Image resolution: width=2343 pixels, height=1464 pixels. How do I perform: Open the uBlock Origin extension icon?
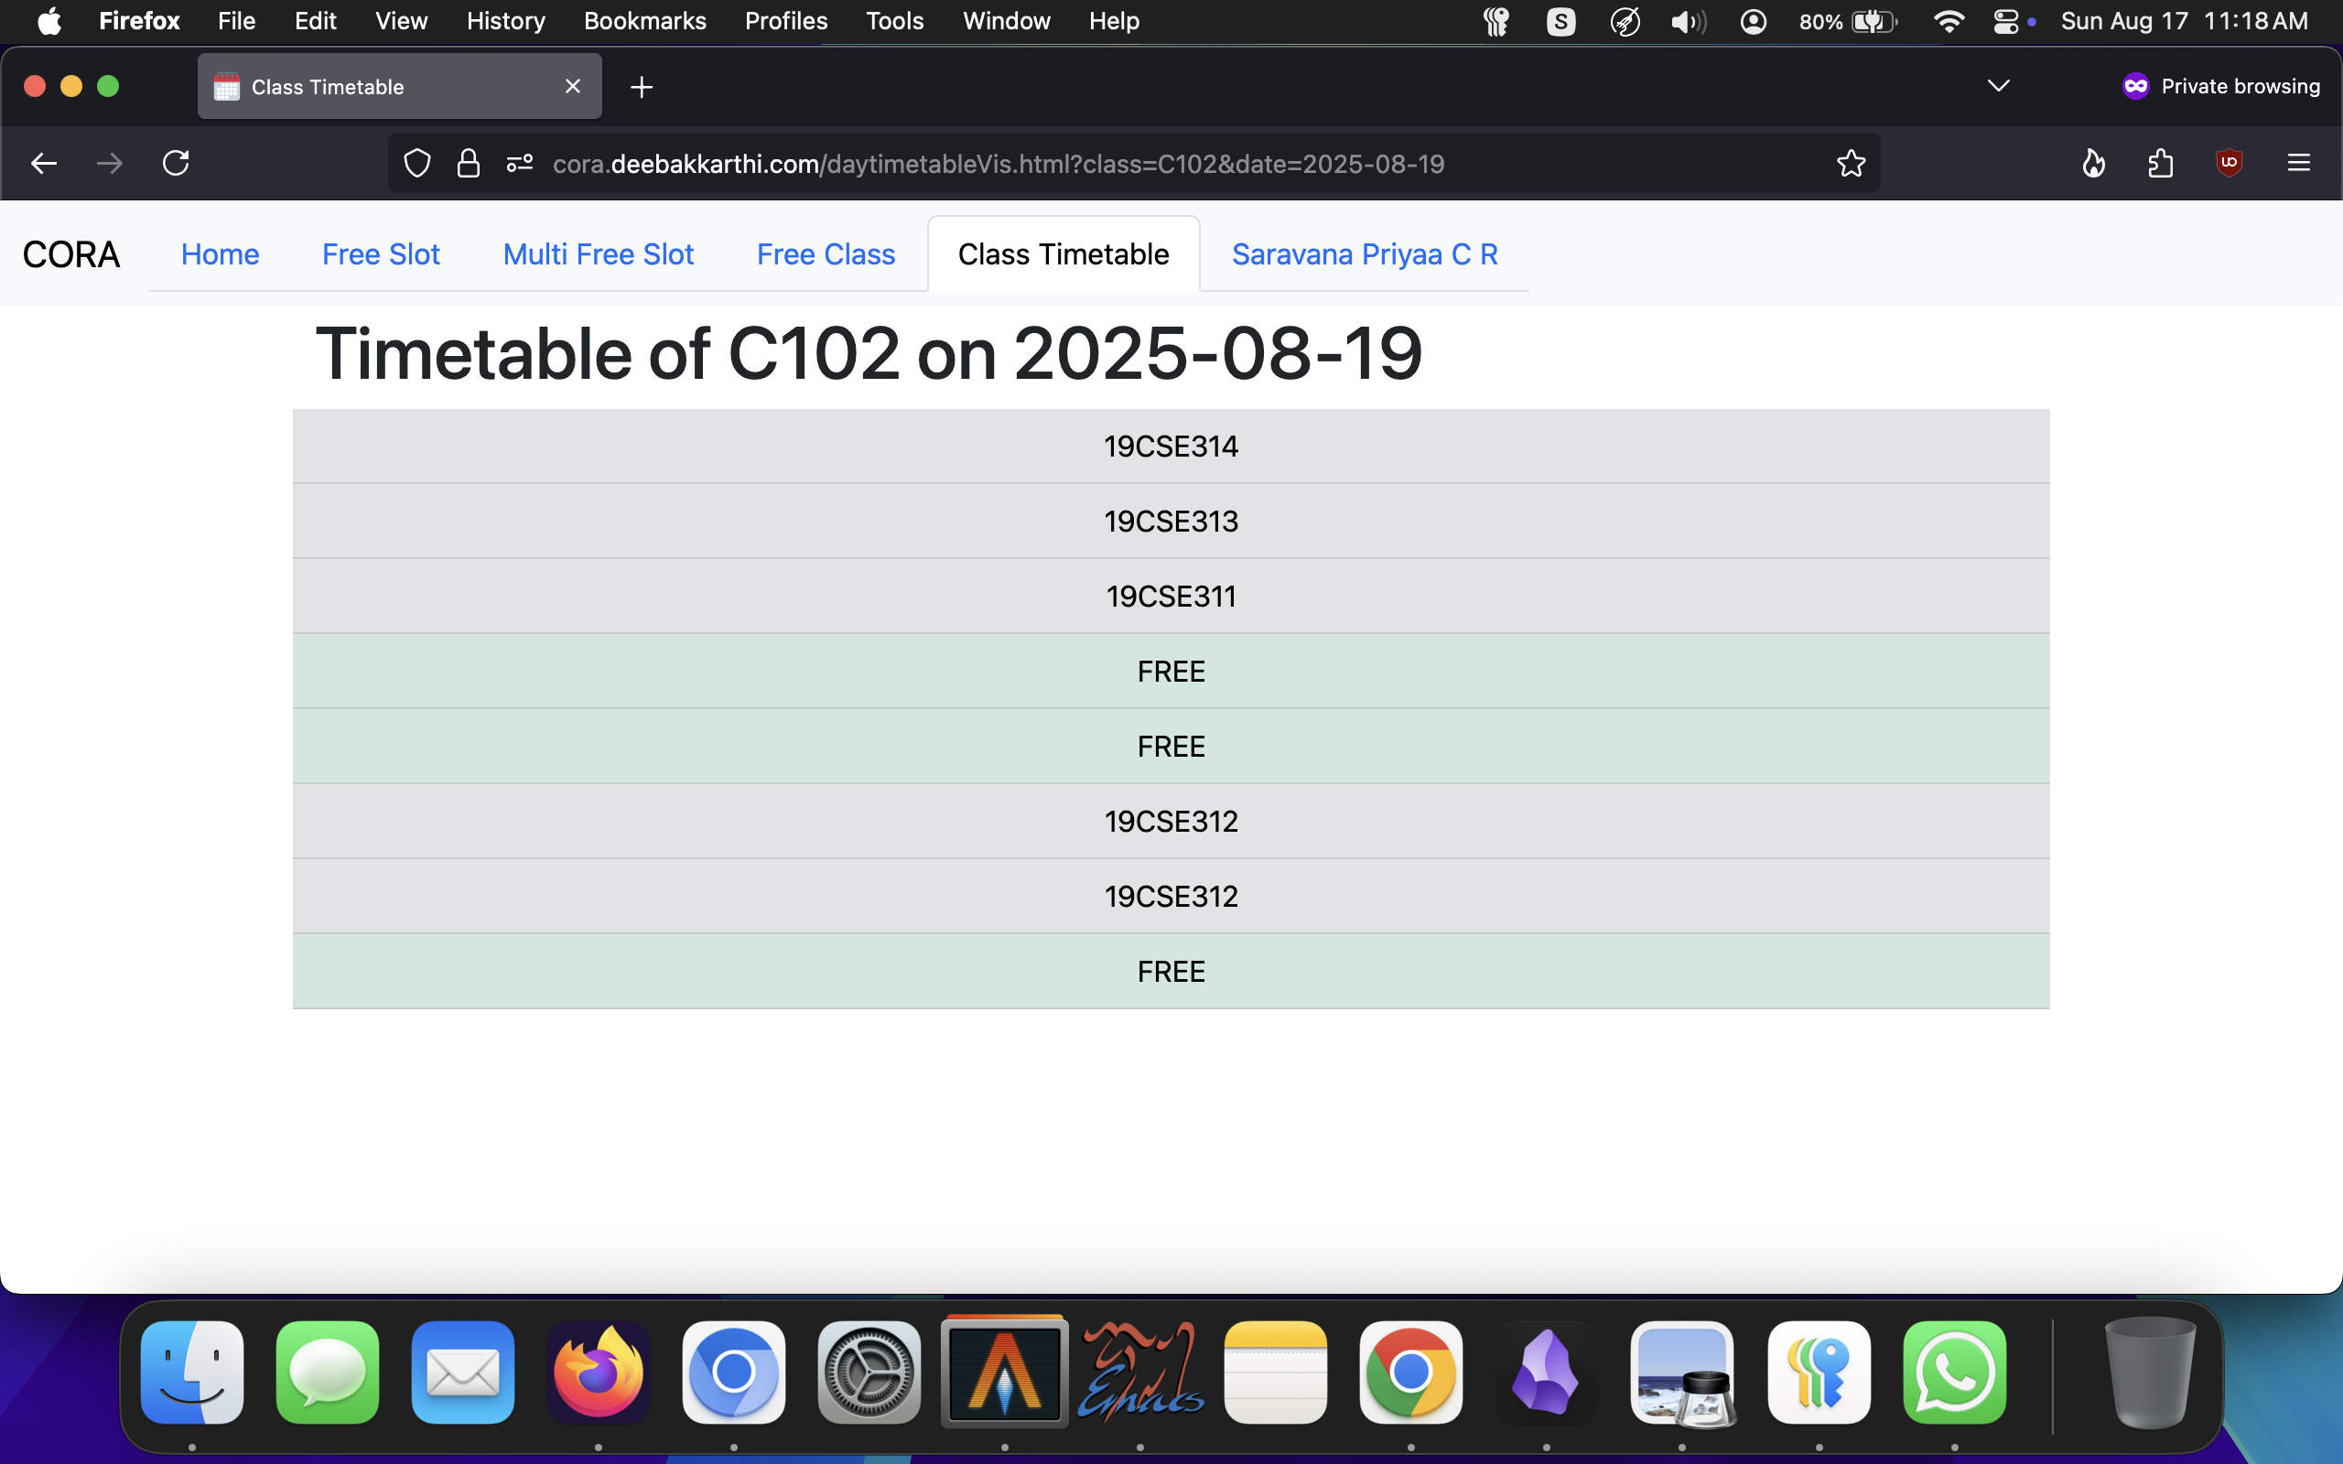point(2229,163)
